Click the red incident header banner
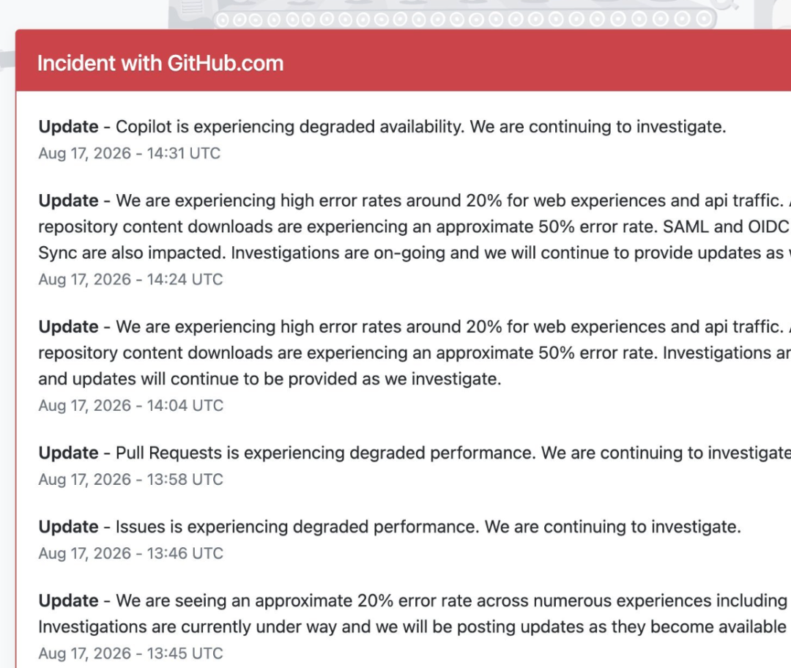This screenshot has height=668, width=791. click(403, 61)
